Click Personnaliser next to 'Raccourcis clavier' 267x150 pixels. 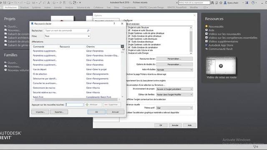[x=174, y=59]
